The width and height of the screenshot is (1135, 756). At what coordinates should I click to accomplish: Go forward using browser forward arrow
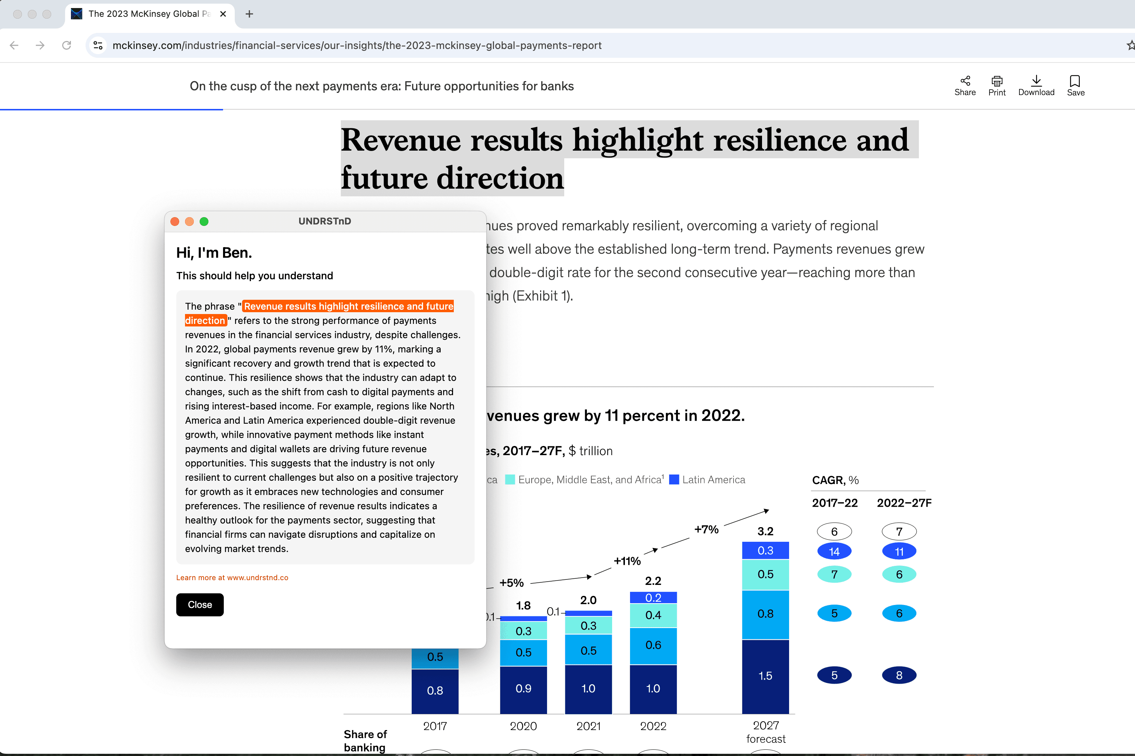[x=41, y=45]
